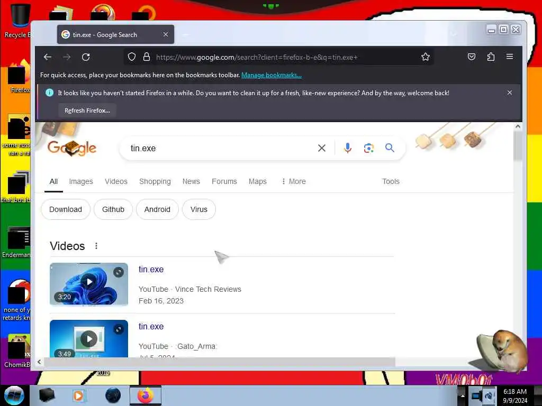
Task: Select the ChomikB desktop icon
Action: (x=17, y=351)
